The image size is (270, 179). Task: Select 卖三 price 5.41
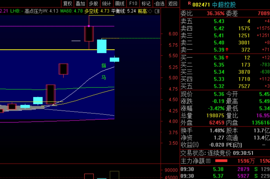[219, 36]
